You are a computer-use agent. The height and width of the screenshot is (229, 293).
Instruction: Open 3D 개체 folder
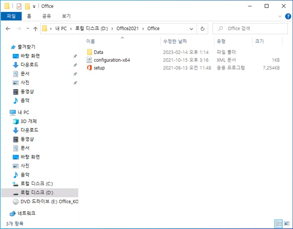pyautogui.click(x=29, y=121)
